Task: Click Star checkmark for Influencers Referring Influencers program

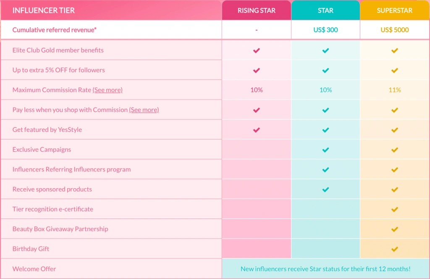Action: 325,170
